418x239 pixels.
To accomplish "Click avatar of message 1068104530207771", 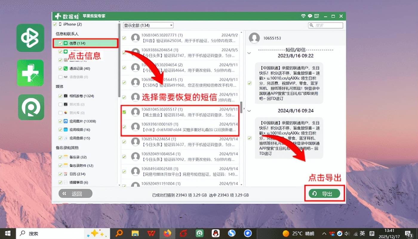I will pos(136,38).
